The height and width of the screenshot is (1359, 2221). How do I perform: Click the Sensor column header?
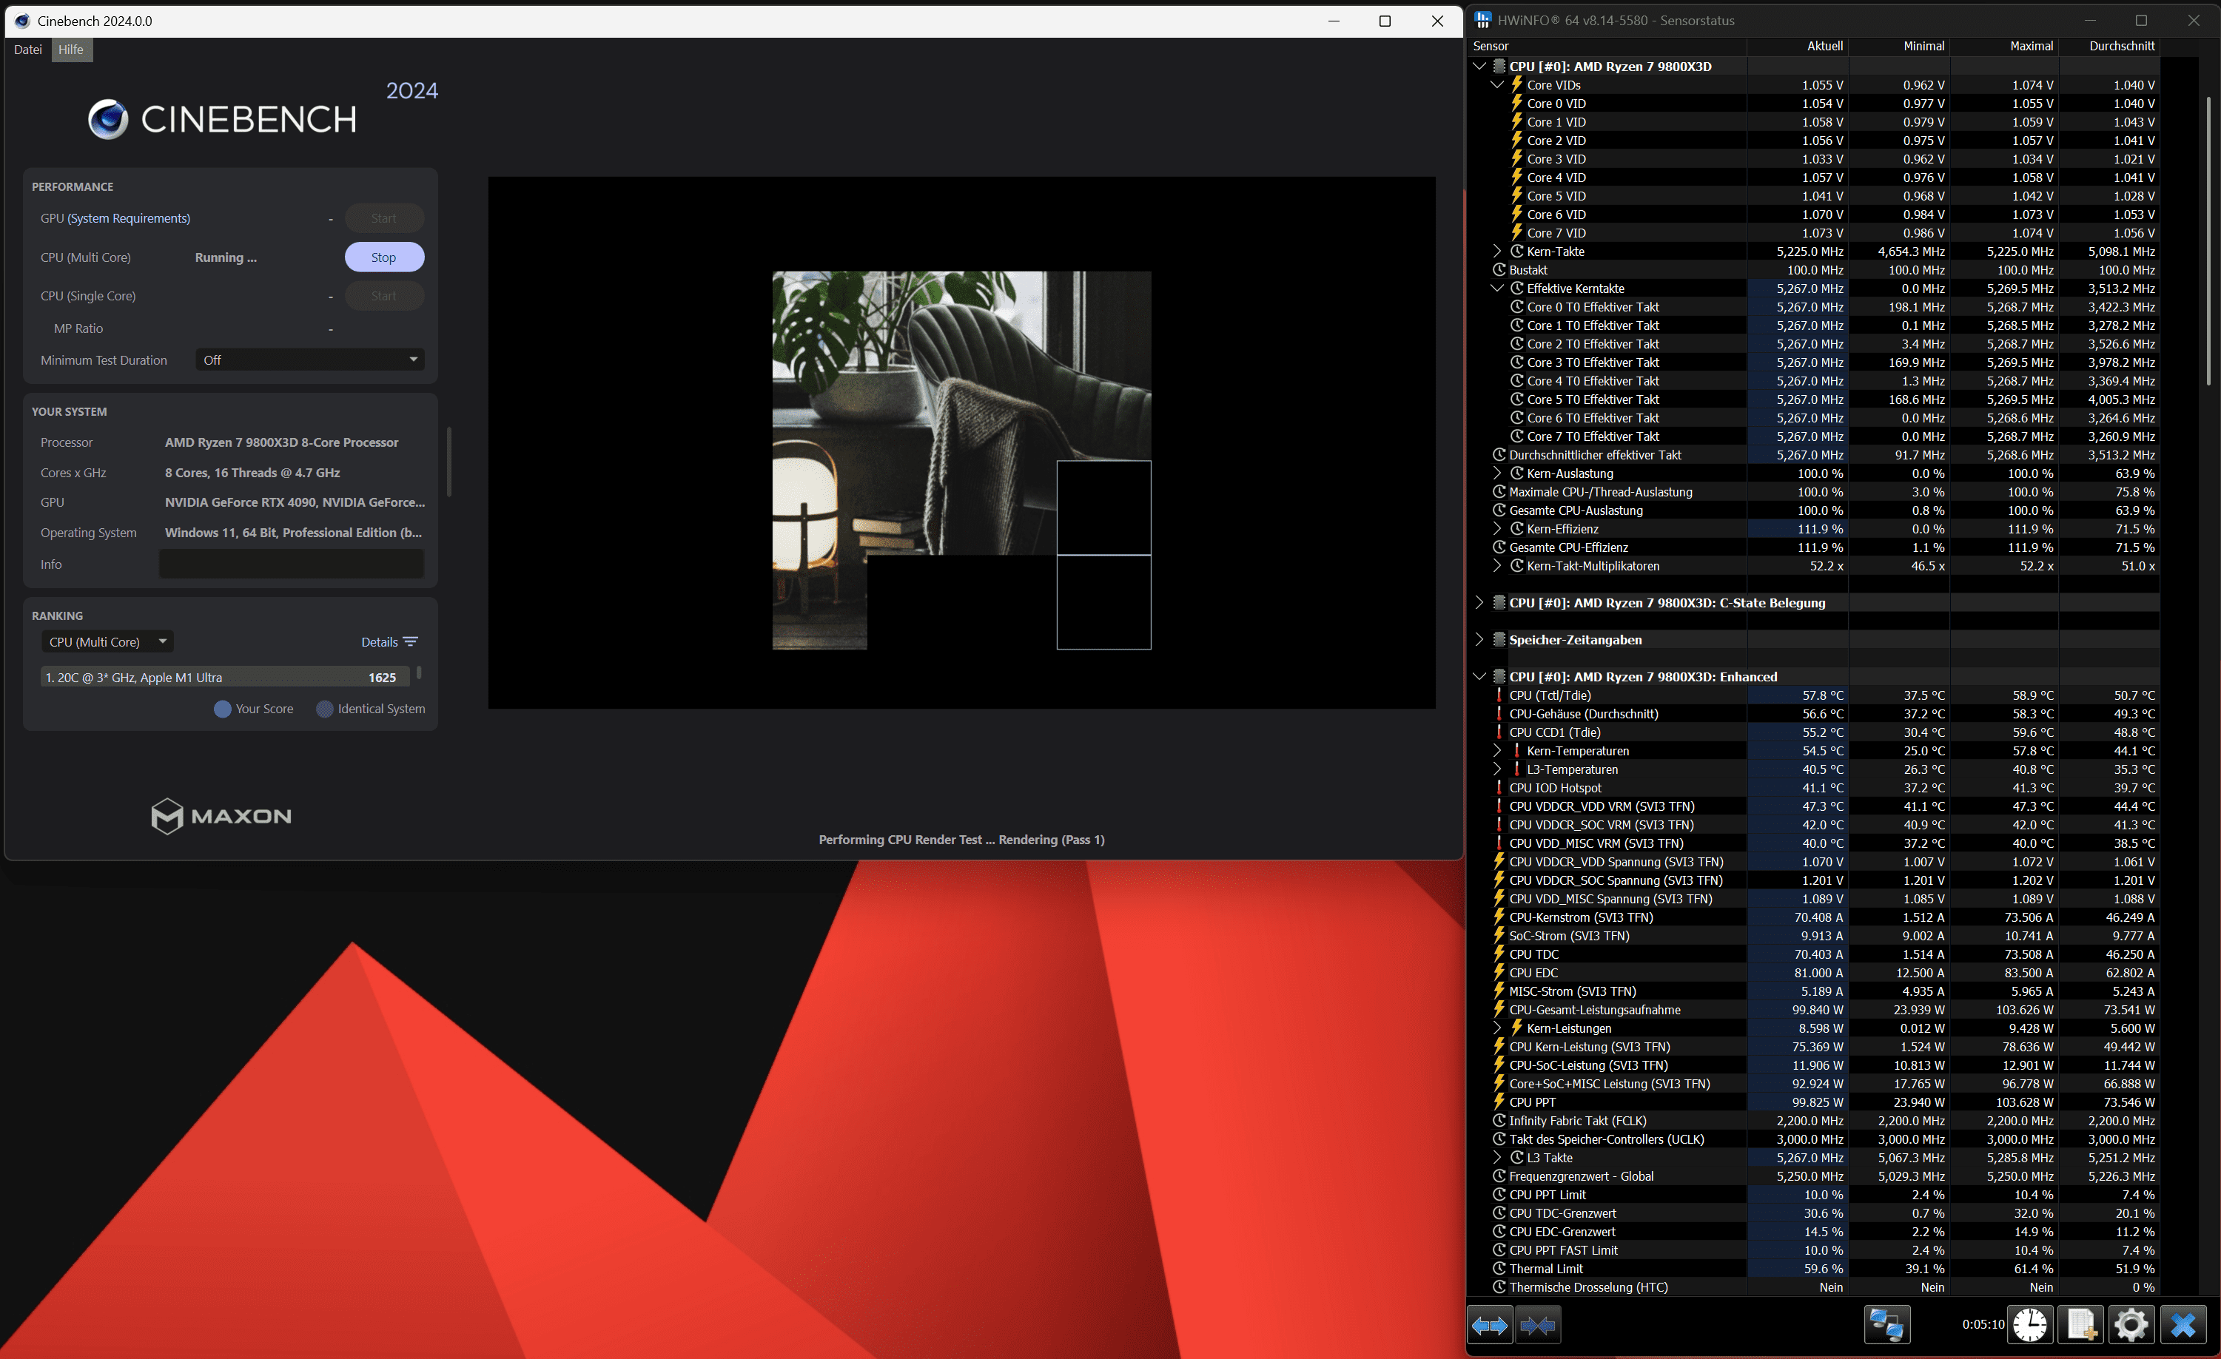1607,46
